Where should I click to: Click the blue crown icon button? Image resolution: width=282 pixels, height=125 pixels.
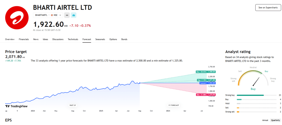(x=74, y=15)
